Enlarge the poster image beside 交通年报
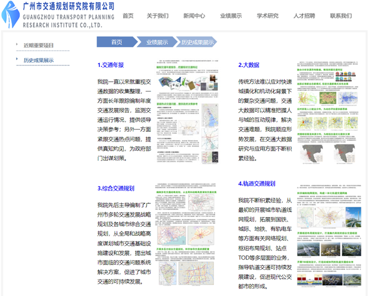The image size is (369, 296). point(185,114)
